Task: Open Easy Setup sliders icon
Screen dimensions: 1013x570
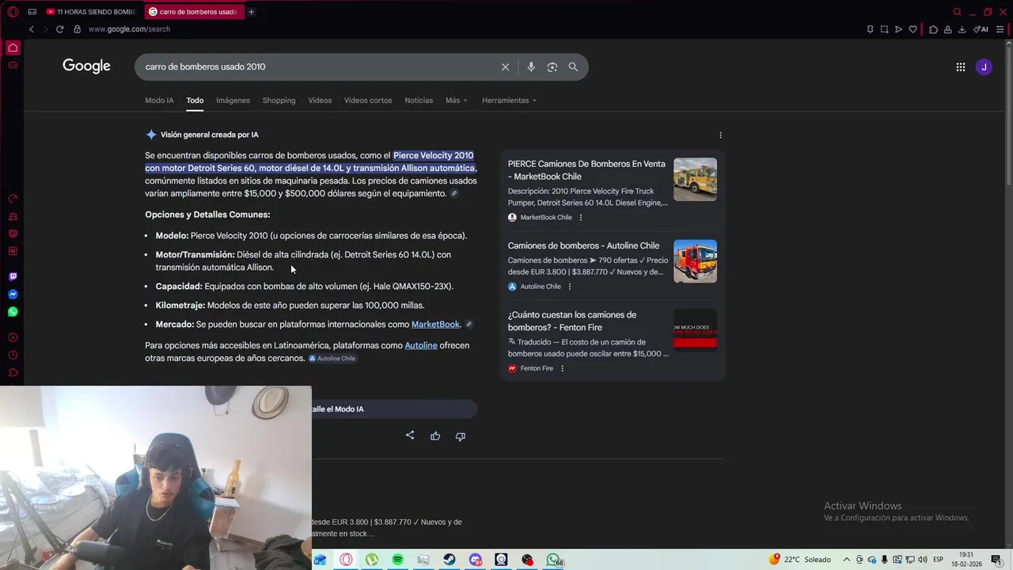Action: tap(1000, 29)
